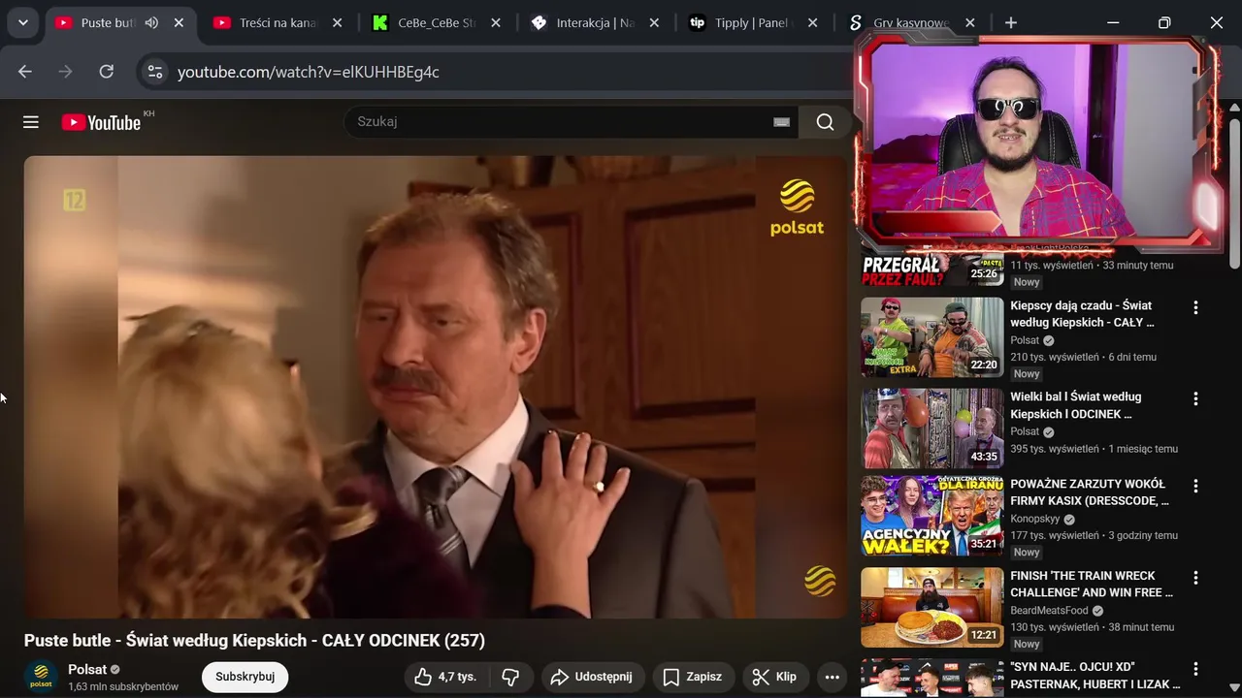1242x698 pixels.
Task: Open options for Kiepscy dają czadu video
Action: (x=1195, y=307)
